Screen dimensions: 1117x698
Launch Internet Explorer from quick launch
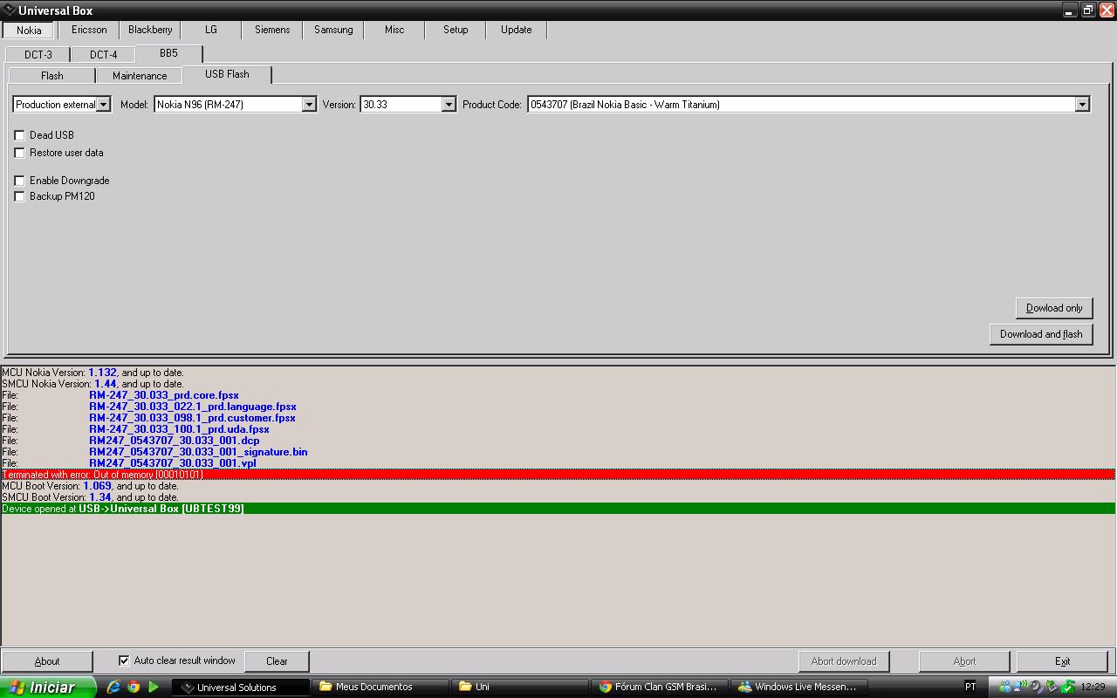pos(113,687)
